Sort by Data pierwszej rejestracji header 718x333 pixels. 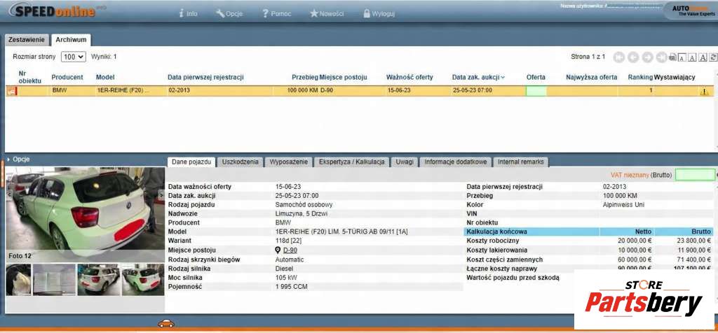click(x=205, y=77)
